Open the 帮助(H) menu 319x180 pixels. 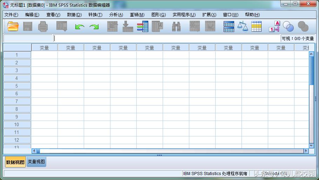(x=252, y=15)
